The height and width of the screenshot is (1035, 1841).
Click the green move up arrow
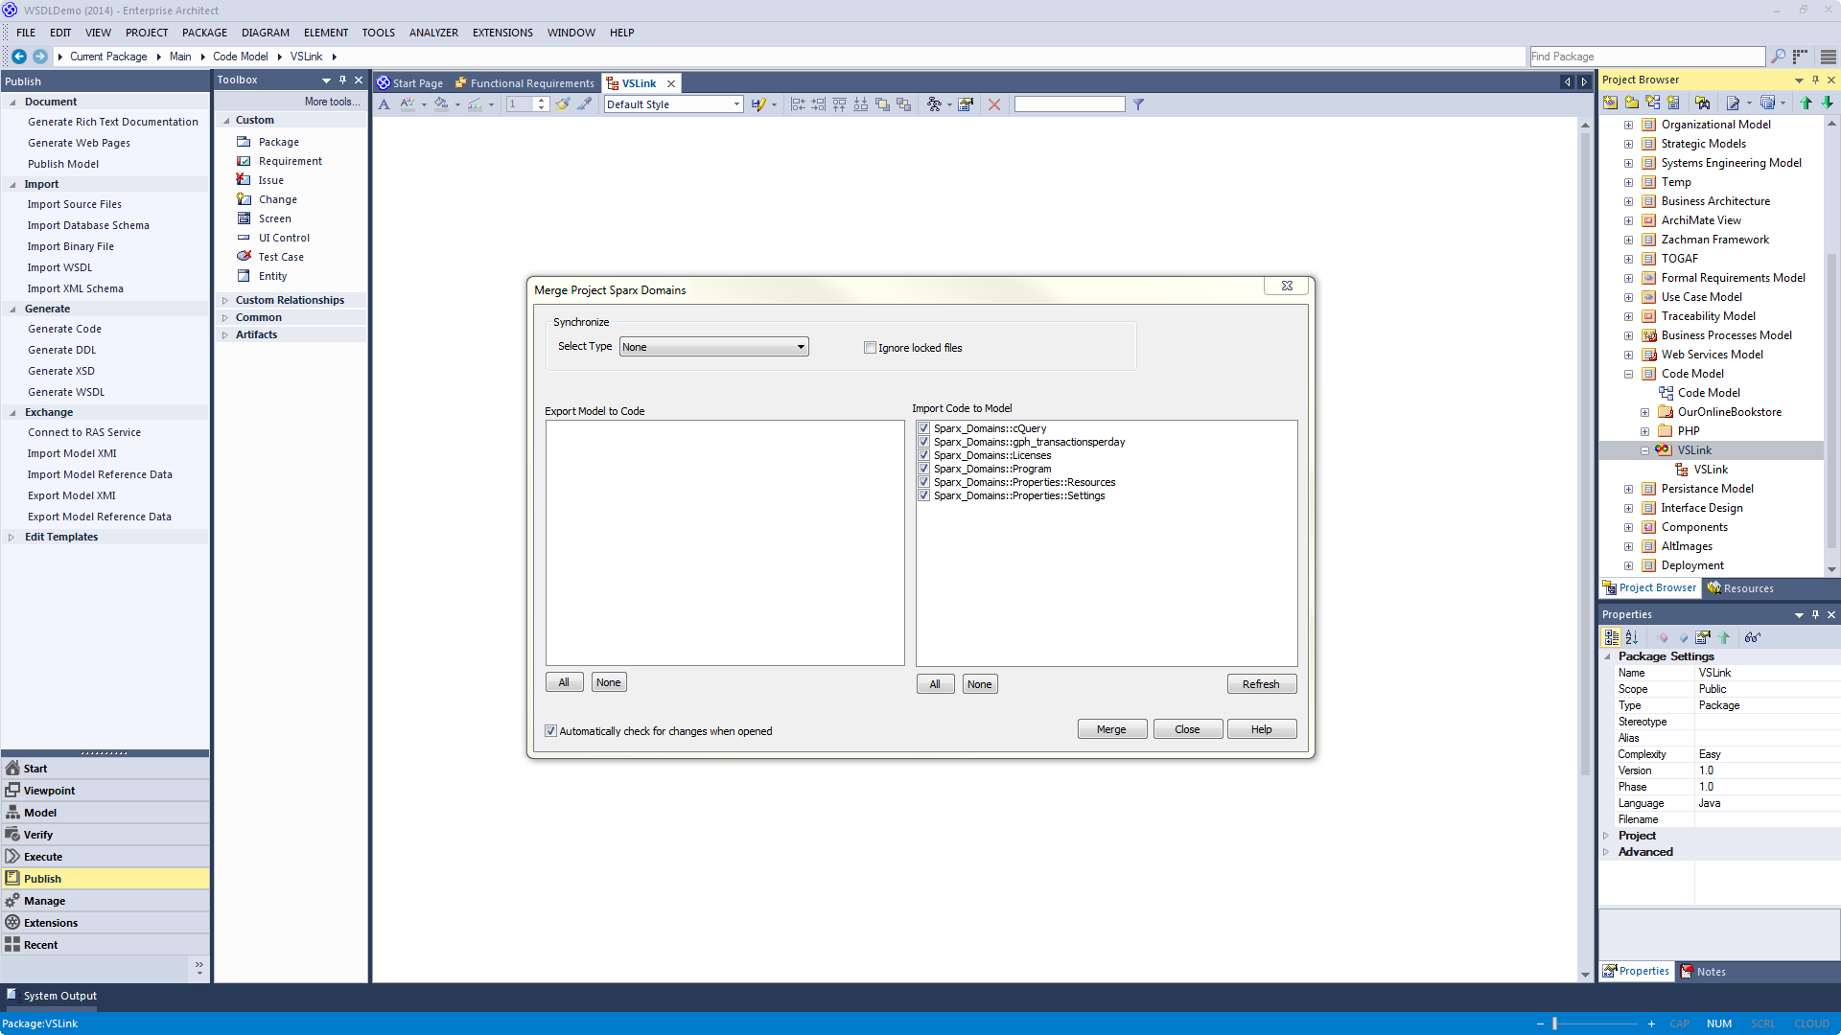point(1806,103)
